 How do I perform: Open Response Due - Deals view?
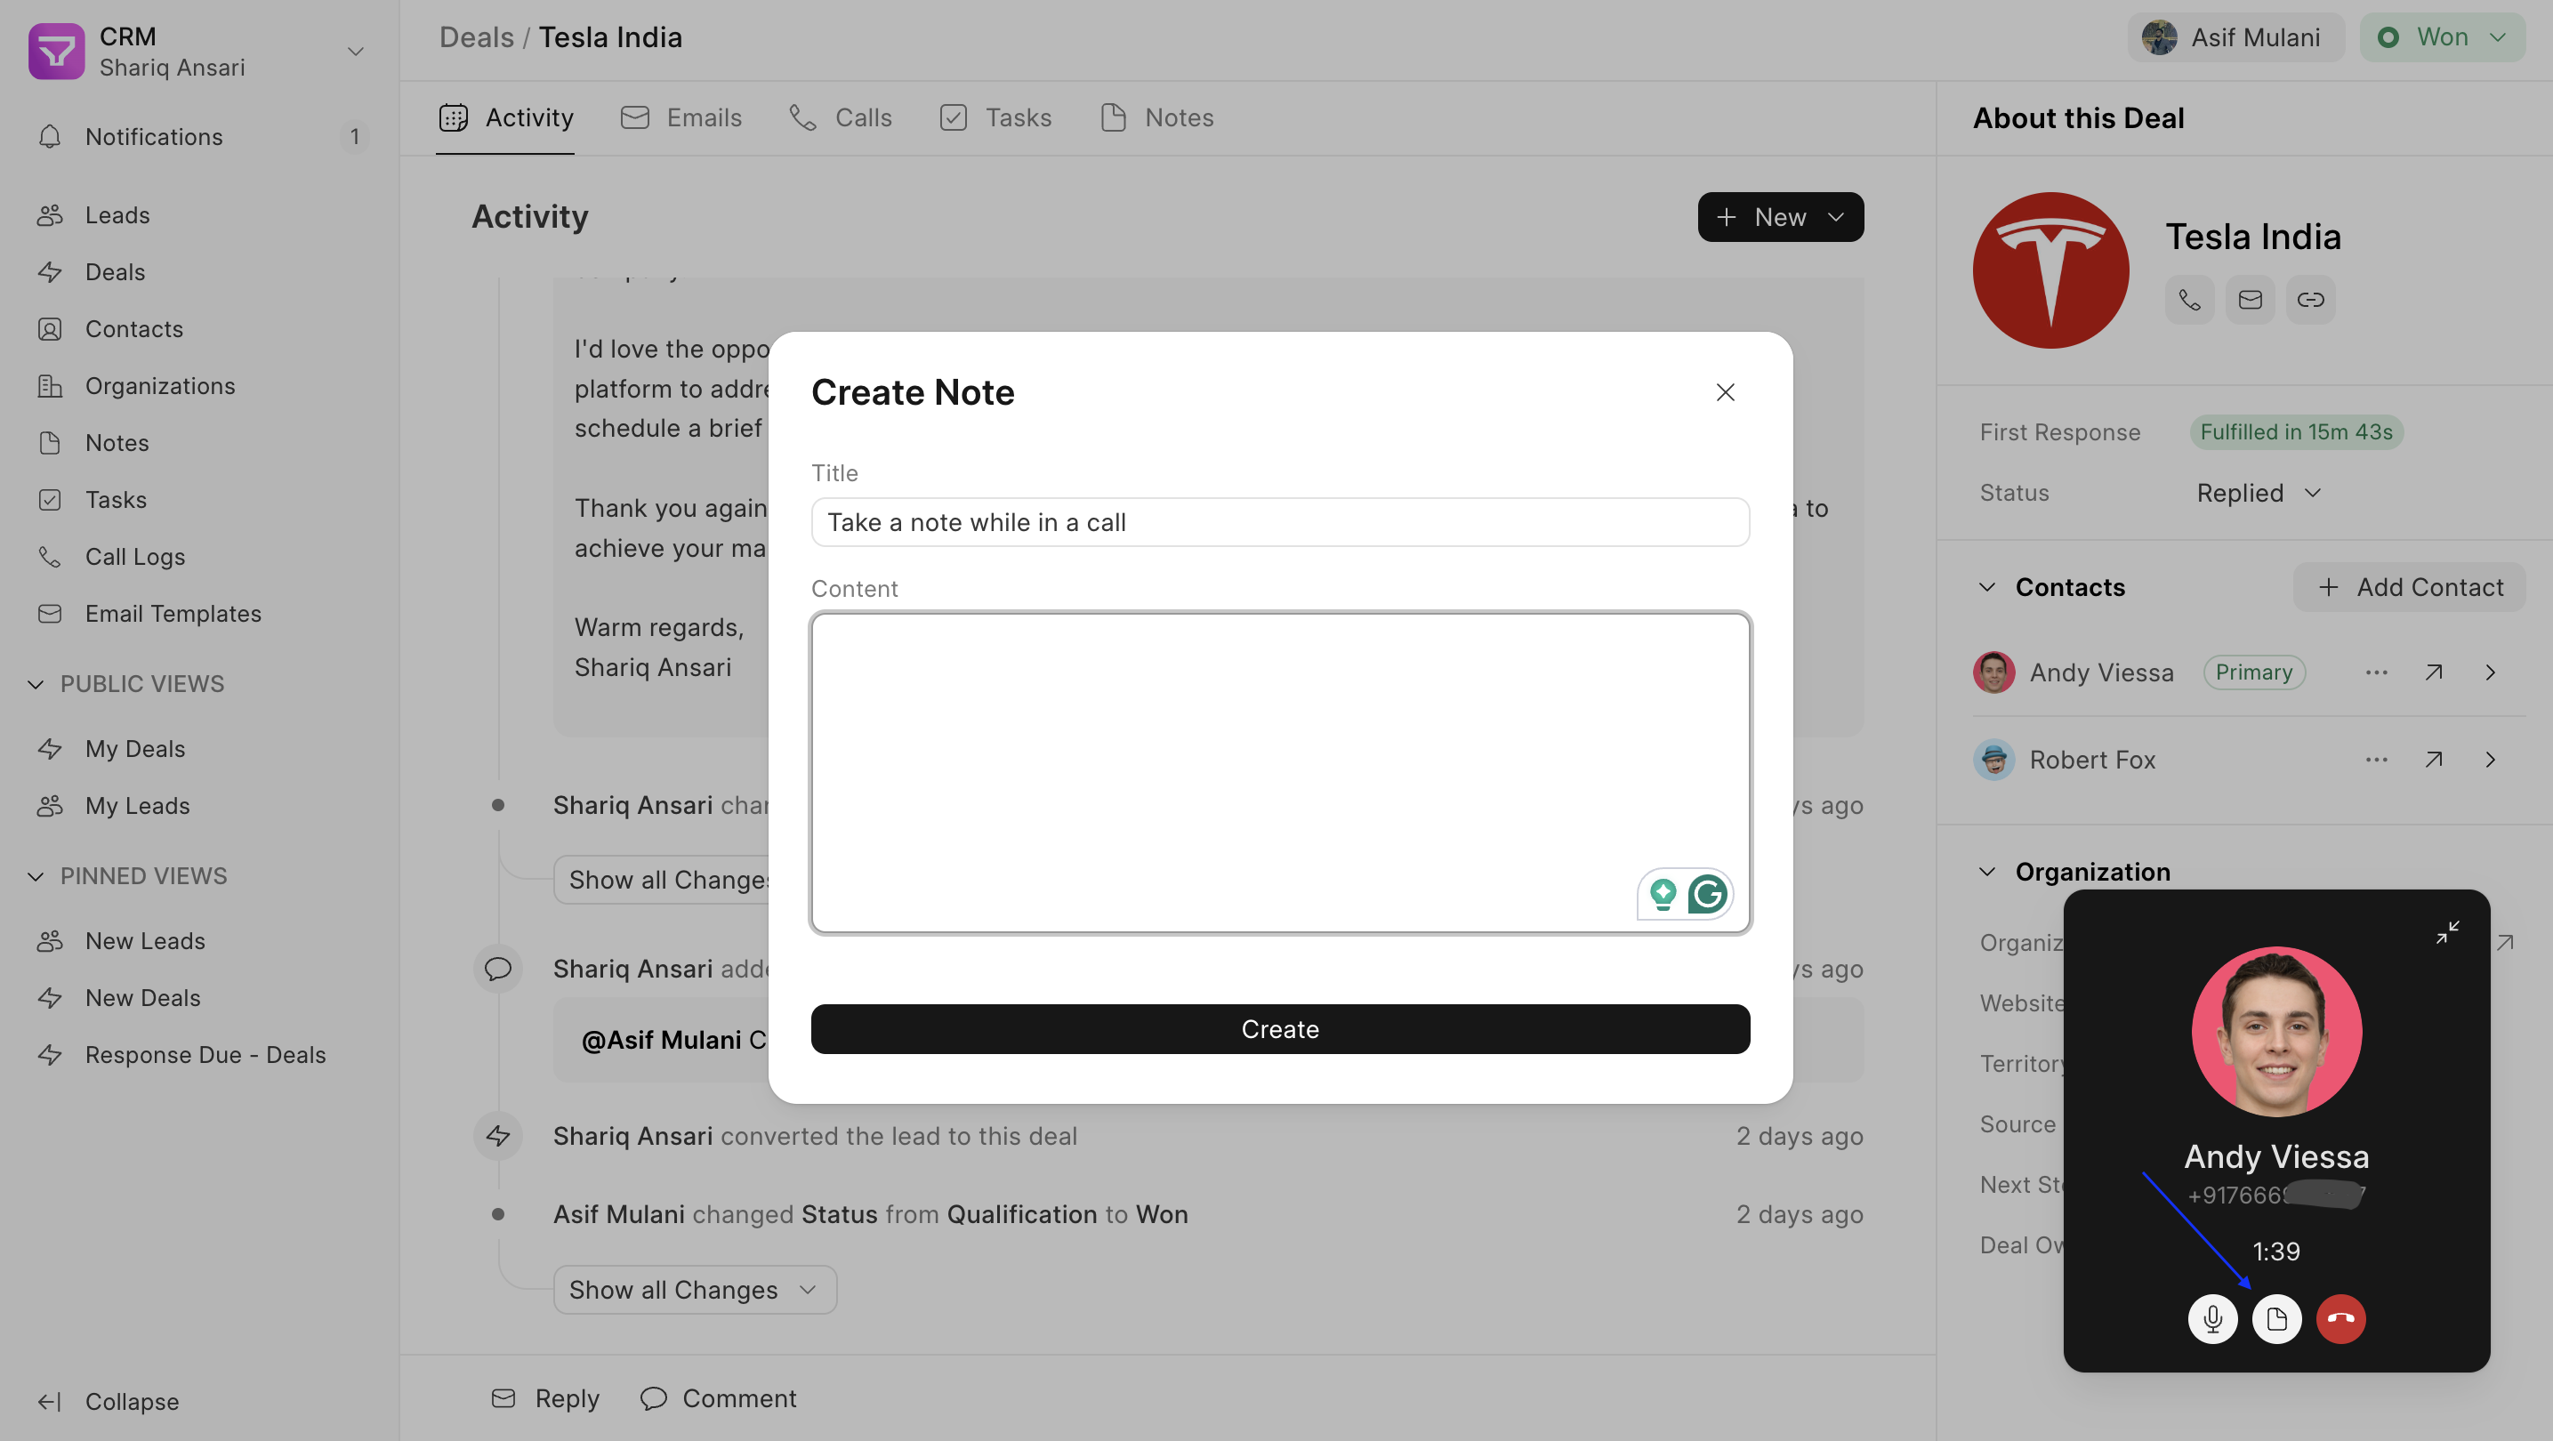200,1056
